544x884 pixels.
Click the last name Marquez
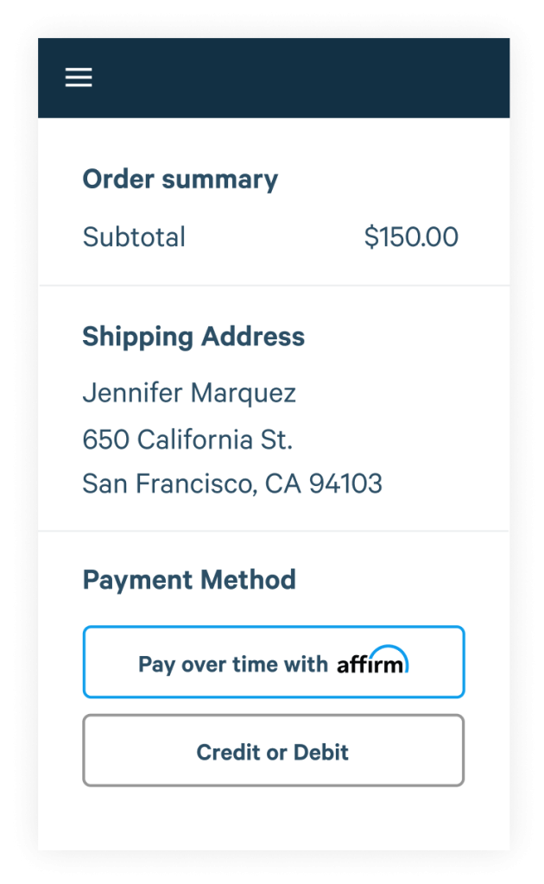pos(244,394)
